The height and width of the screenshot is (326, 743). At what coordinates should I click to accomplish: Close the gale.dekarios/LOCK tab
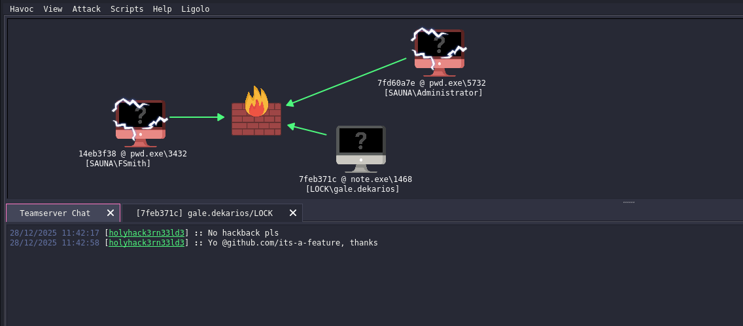[293, 213]
